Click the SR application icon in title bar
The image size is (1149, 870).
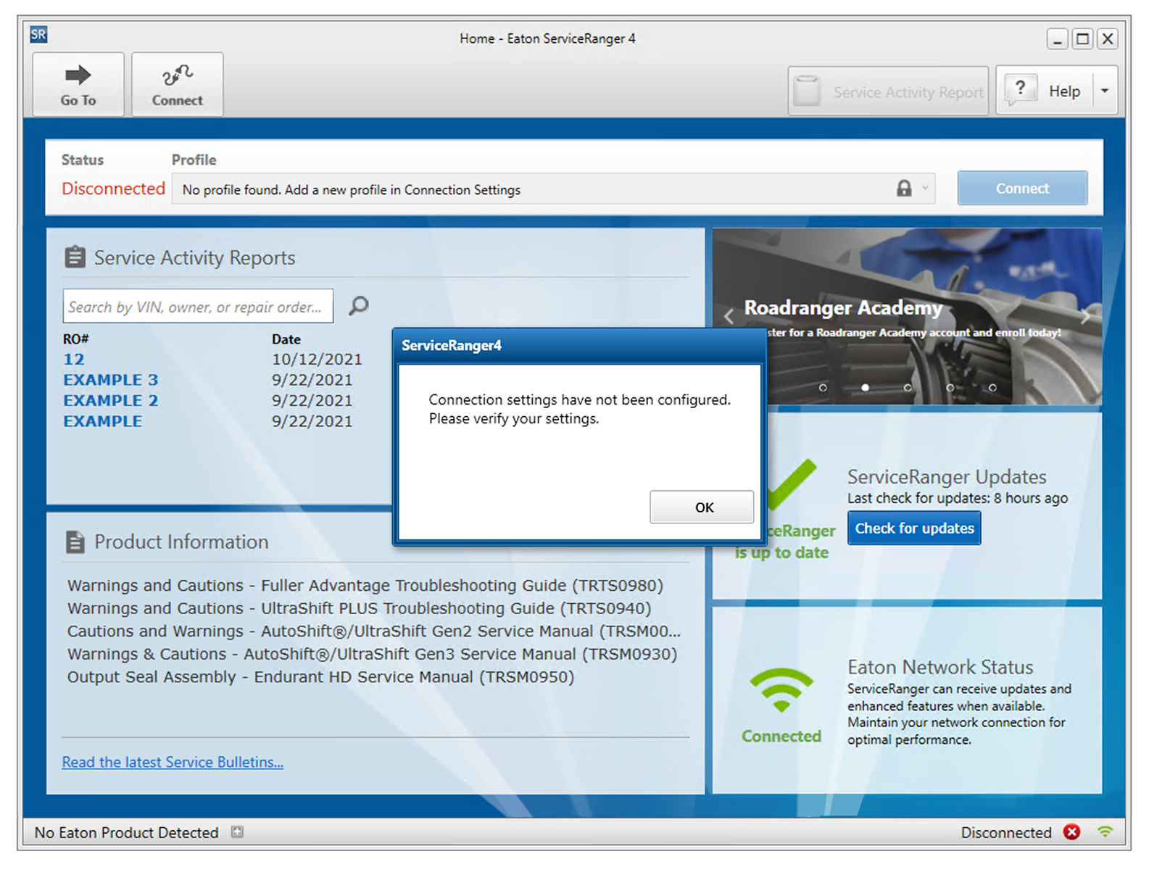pos(38,34)
